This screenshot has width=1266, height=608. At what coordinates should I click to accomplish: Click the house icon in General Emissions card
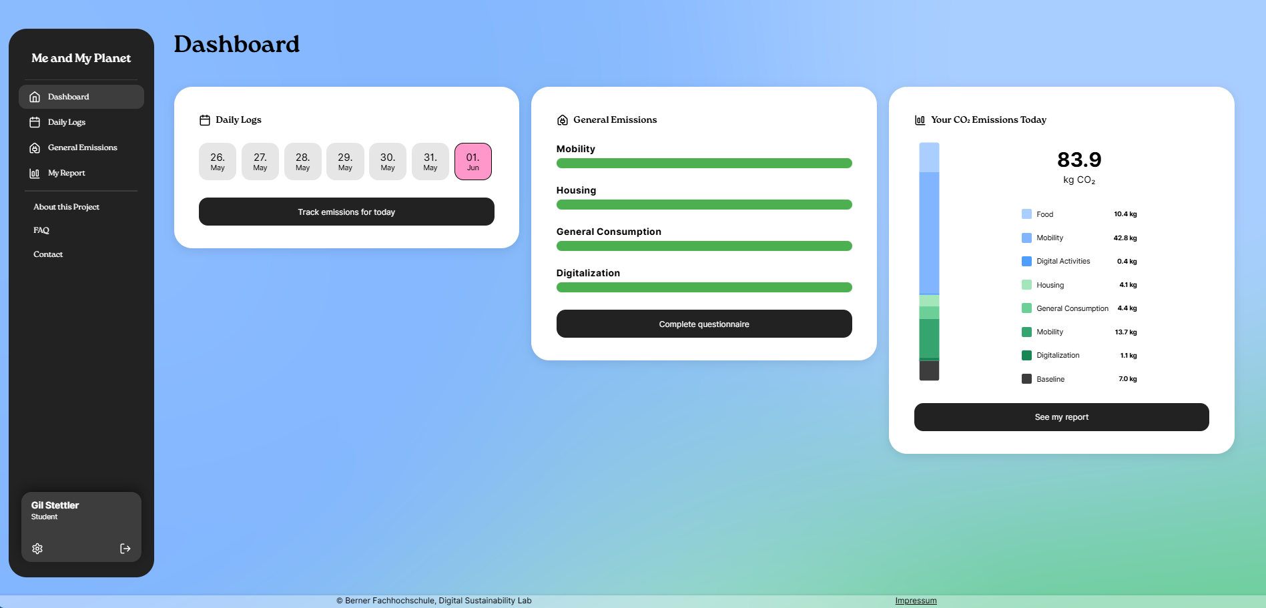pyautogui.click(x=563, y=120)
